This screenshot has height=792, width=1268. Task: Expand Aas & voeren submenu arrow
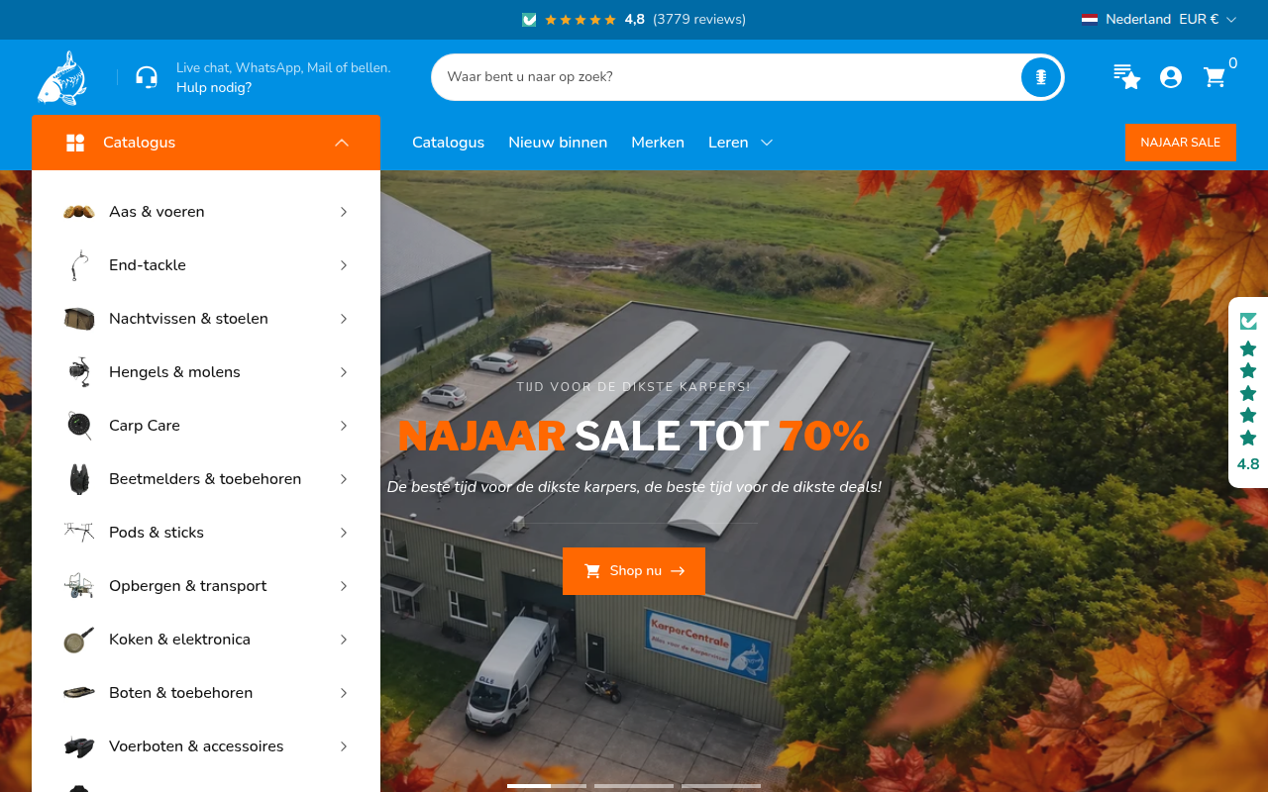(x=344, y=212)
